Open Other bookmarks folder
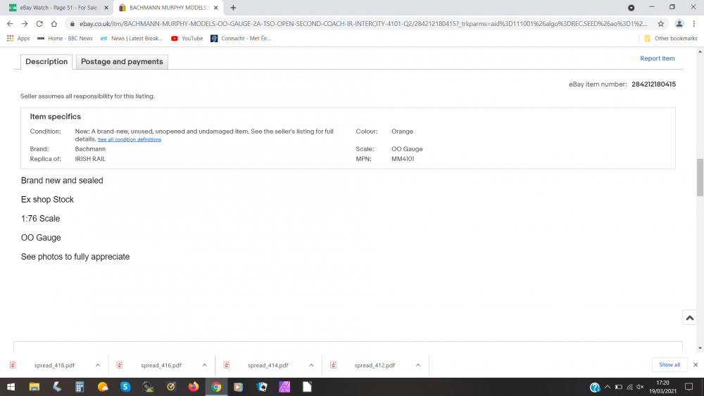The width and height of the screenshot is (704, 396). coord(670,38)
